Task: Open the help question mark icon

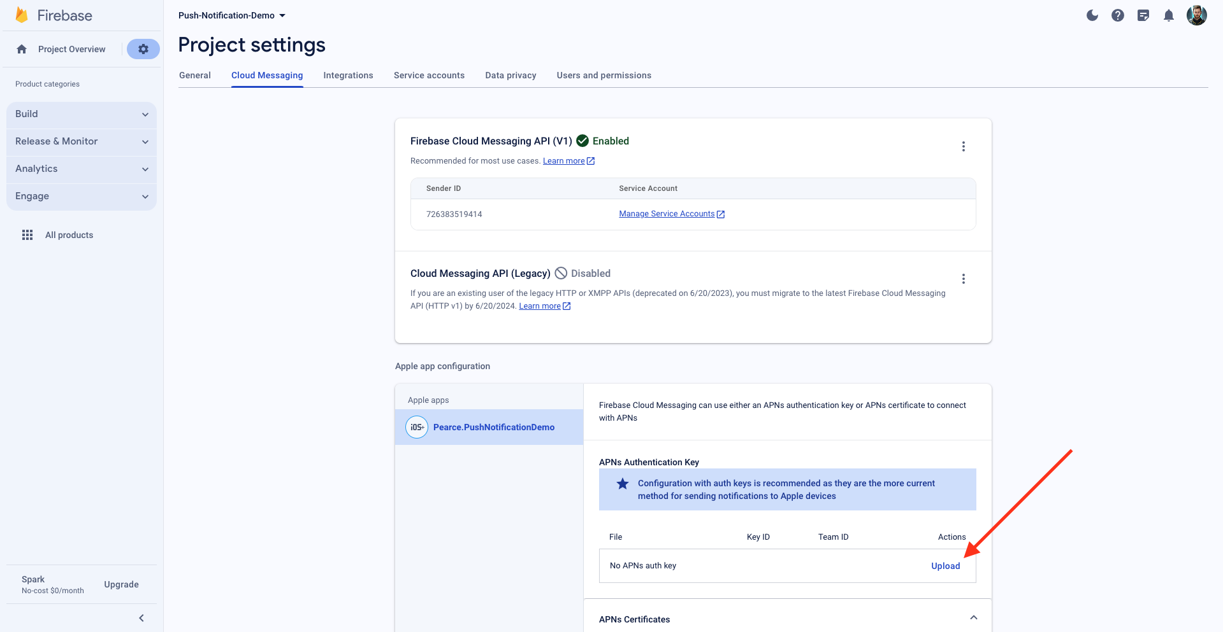Action: [1118, 15]
